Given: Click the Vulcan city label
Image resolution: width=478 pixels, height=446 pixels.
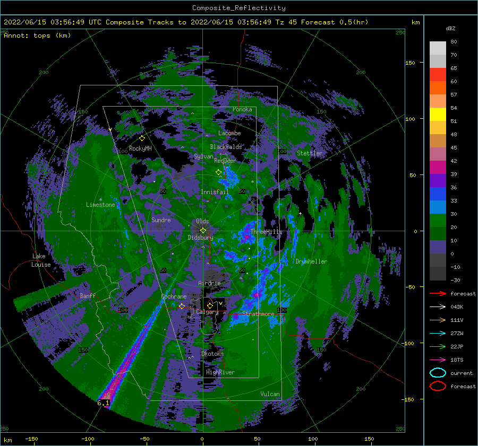Looking at the screenshot, I should [270, 394].
